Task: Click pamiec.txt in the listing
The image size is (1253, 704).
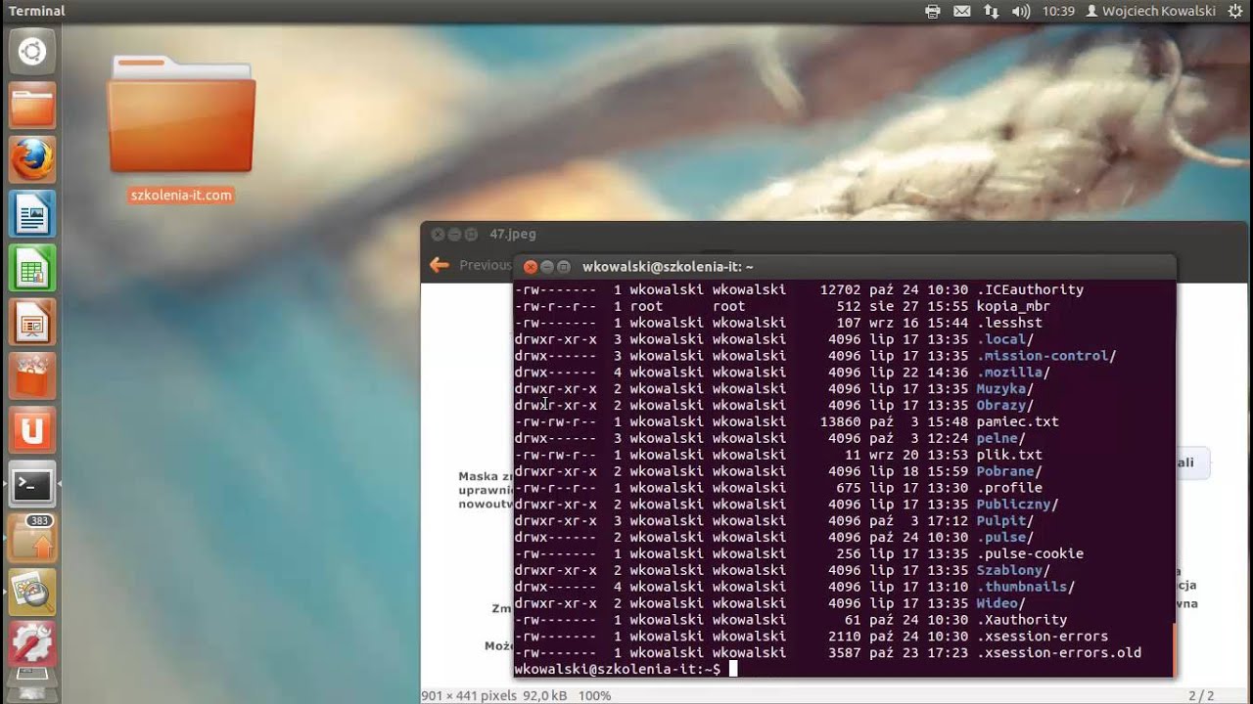Action: [1017, 421]
